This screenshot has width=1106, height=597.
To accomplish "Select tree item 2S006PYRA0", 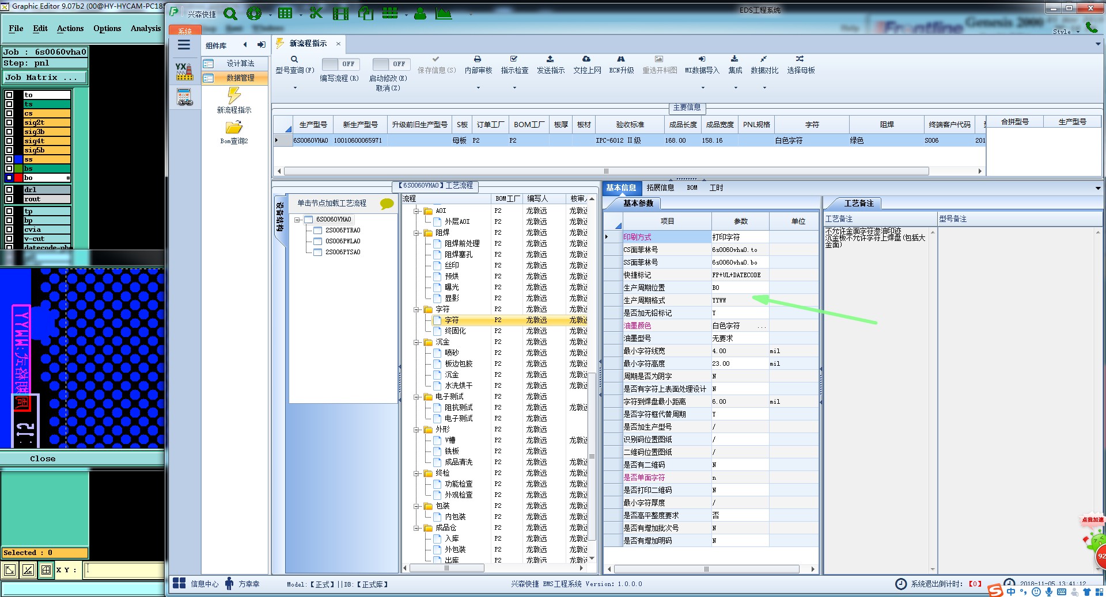I will pyautogui.click(x=343, y=230).
